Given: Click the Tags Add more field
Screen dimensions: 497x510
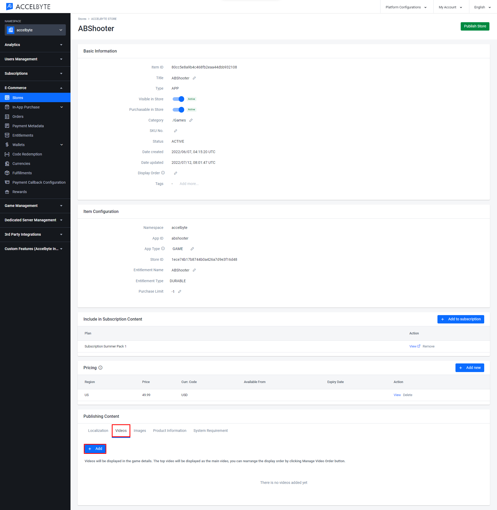Looking at the screenshot, I should click(x=189, y=184).
